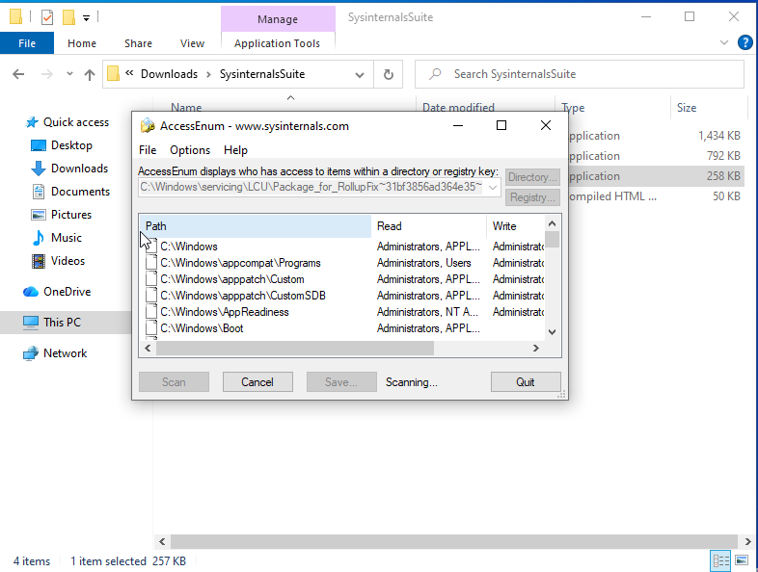Switch to large icons view in status bar

742,560
